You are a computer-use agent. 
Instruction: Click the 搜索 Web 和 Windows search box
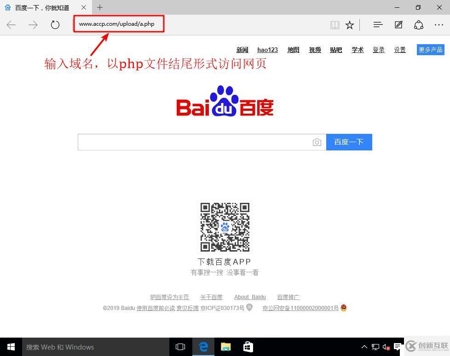(96, 347)
